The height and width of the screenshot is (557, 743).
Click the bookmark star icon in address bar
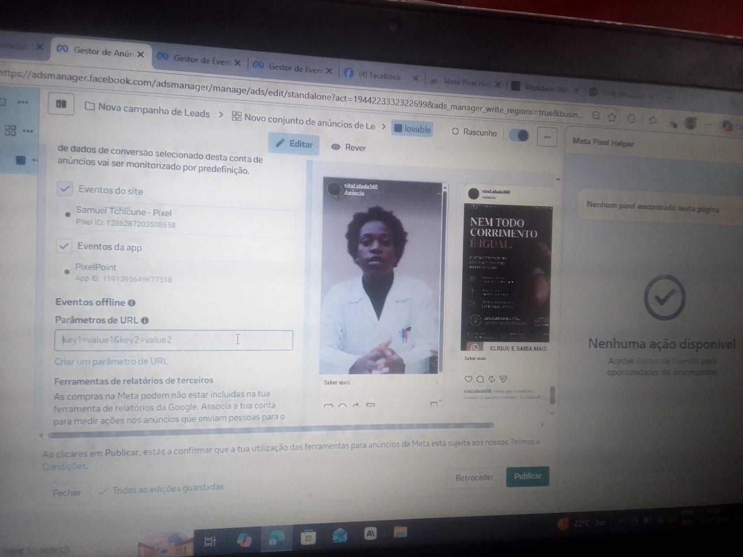point(612,117)
